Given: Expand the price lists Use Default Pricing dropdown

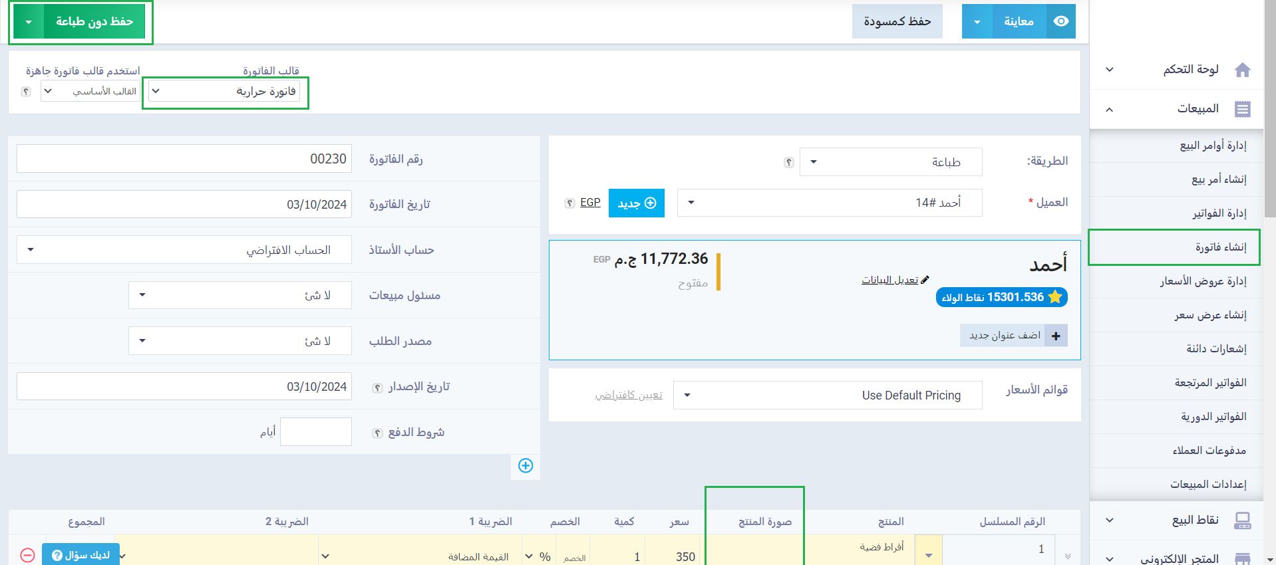Looking at the screenshot, I should [827, 395].
